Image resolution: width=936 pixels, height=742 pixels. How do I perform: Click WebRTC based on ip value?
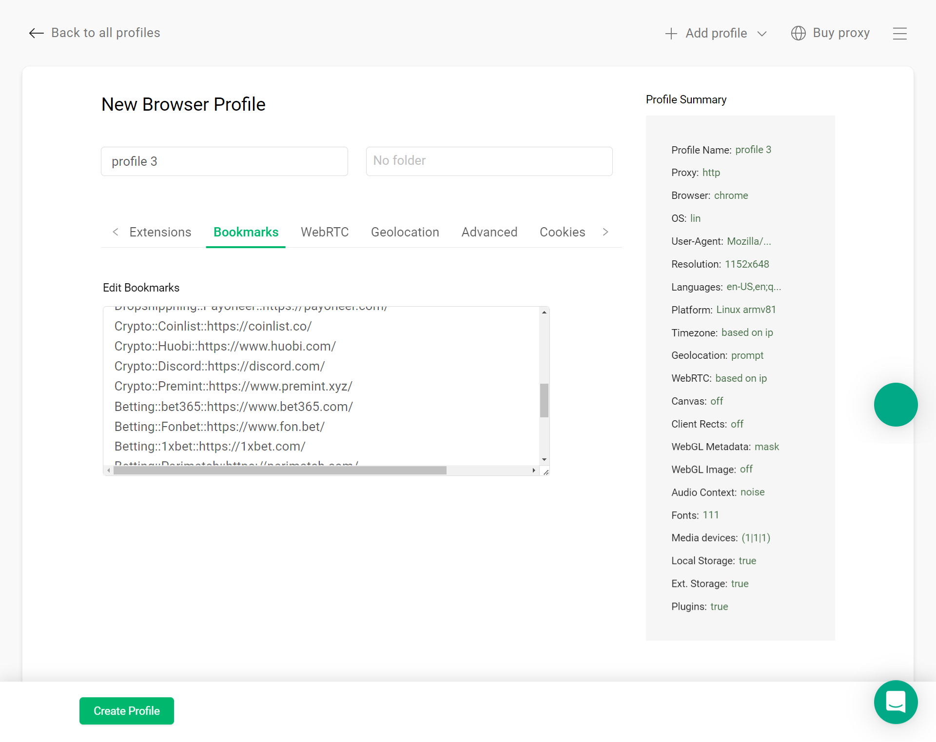pyautogui.click(x=741, y=378)
